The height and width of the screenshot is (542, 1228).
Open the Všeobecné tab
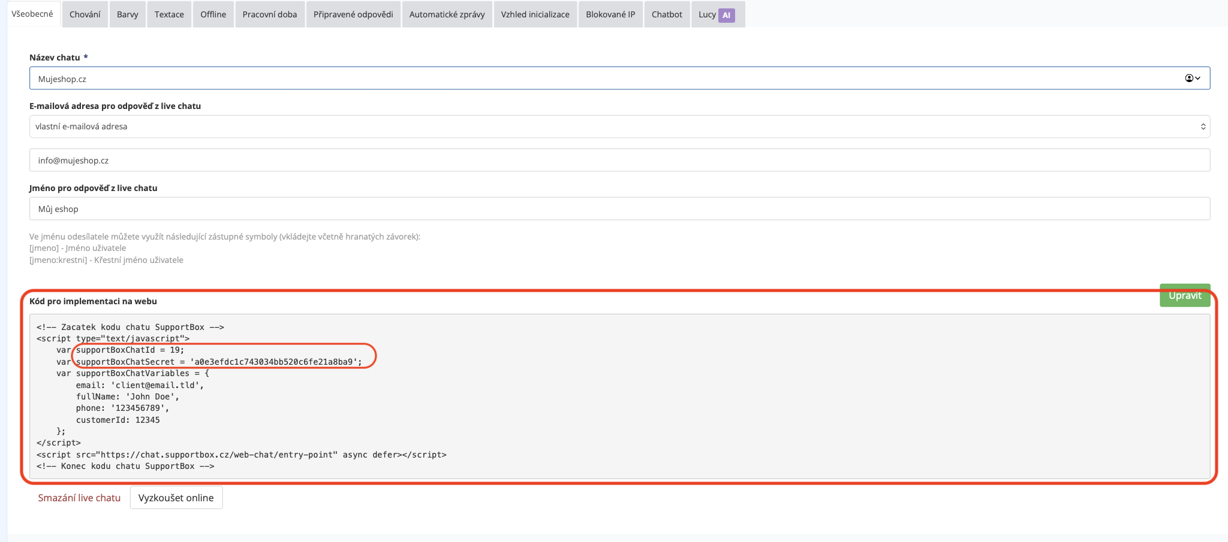click(x=32, y=14)
